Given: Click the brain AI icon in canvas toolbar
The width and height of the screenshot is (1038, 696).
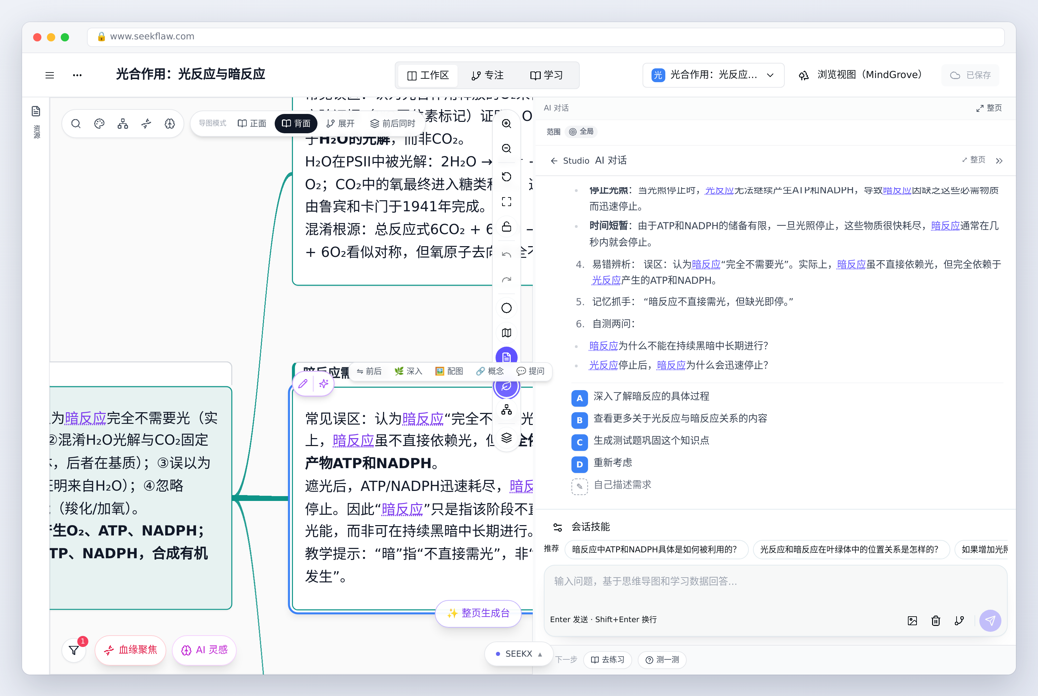Looking at the screenshot, I should coord(170,123).
